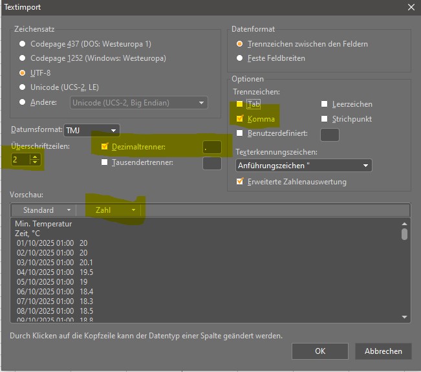Enable the Leerzeichen separator checkbox
Image resolution: width=421 pixels, height=372 pixels.
pos(325,104)
